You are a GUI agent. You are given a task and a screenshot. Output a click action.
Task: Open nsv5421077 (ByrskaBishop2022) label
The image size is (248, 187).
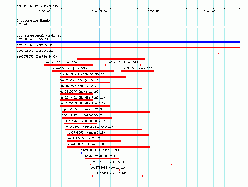(x=89, y=127)
